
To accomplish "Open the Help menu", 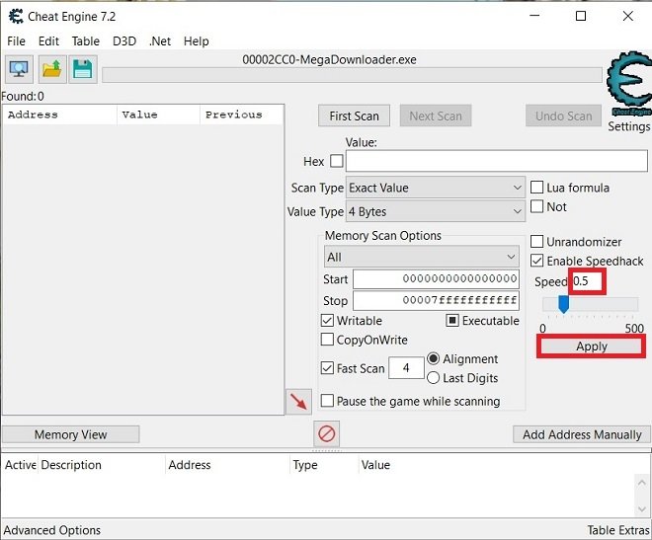I will (x=197, y=41).
